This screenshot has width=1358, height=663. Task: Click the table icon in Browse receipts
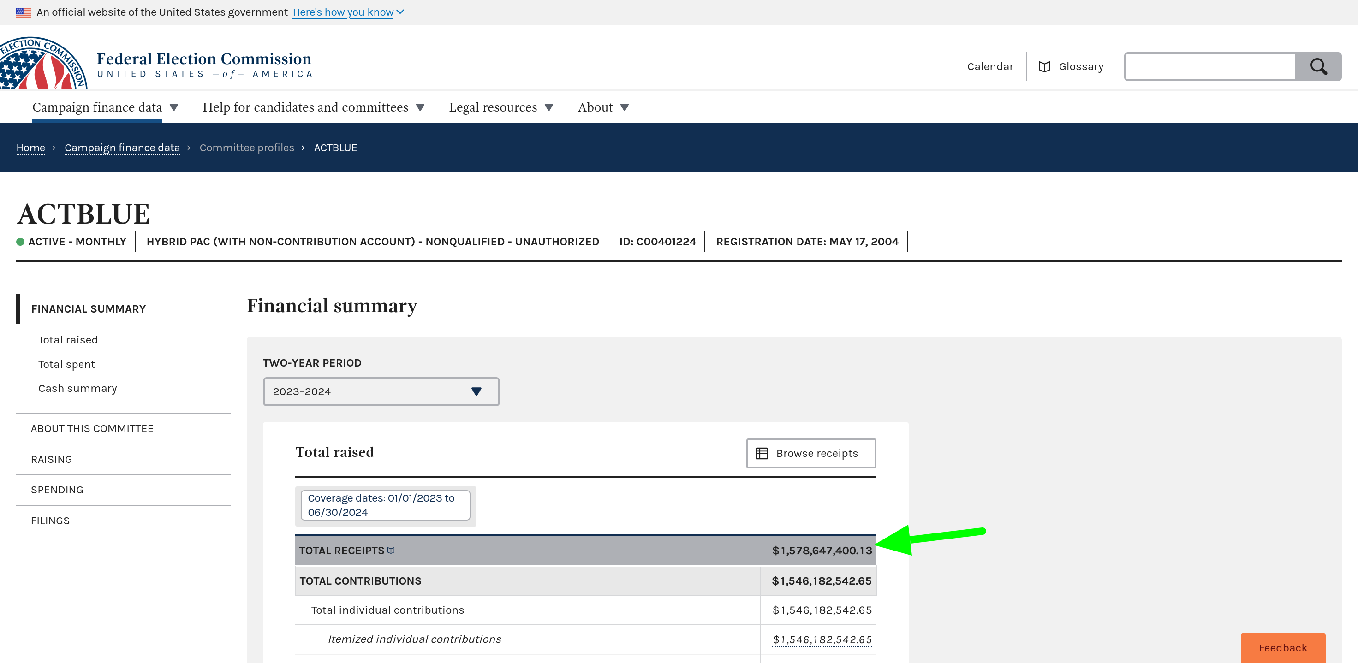point(762,453)
